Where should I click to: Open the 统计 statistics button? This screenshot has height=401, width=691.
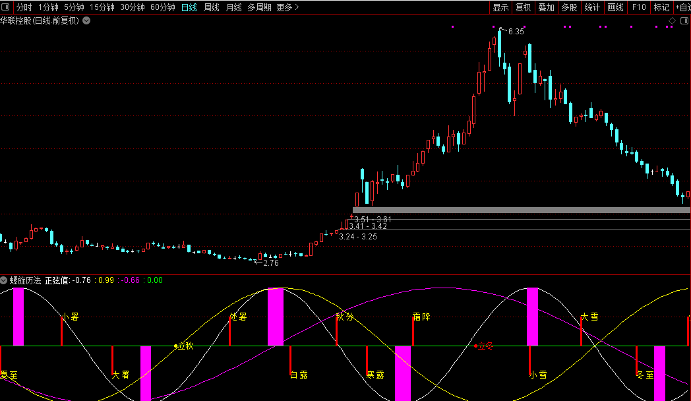coord(592,7)
